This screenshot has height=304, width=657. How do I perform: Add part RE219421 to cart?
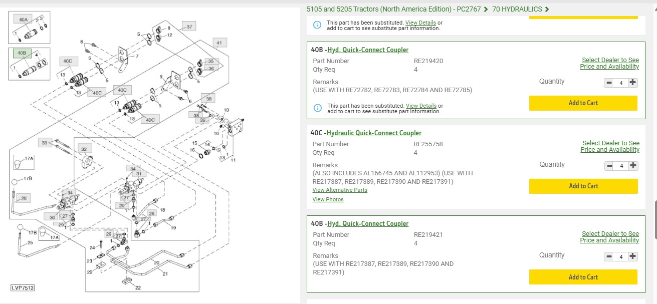(x=583, y=277)
